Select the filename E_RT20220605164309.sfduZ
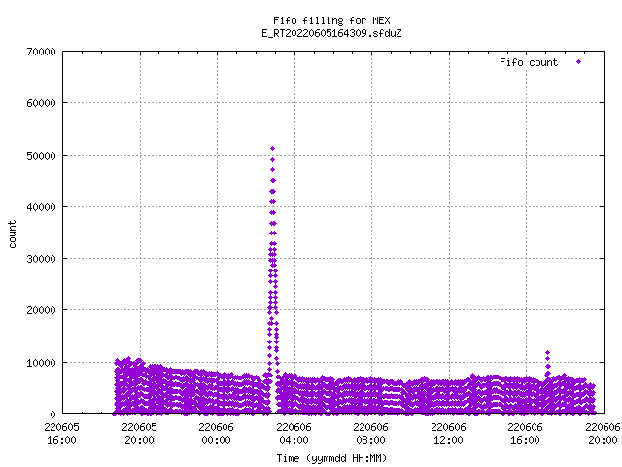 click(x=331, y=33)
